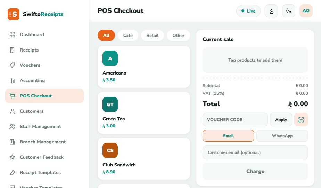321x188 pixels.
Task: Click the Club Sandwich price 8.90
Action: click(x=109, y=172)
